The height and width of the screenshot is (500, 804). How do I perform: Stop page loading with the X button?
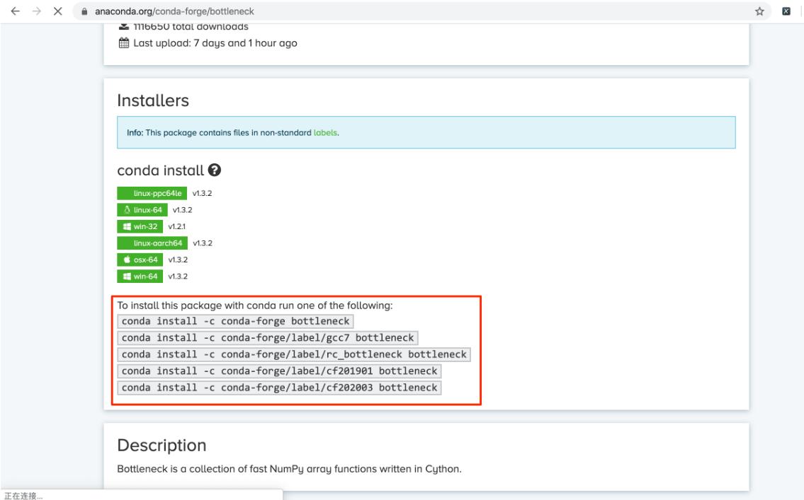pos(58,11)
